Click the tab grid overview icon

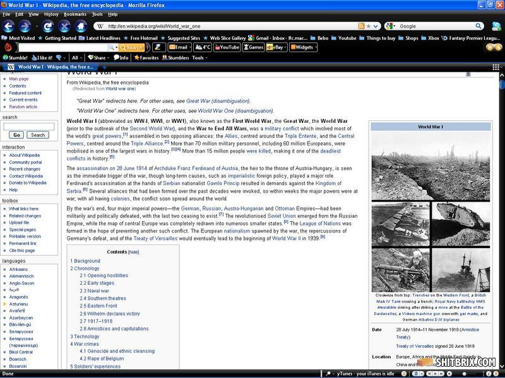click(496, 67)
